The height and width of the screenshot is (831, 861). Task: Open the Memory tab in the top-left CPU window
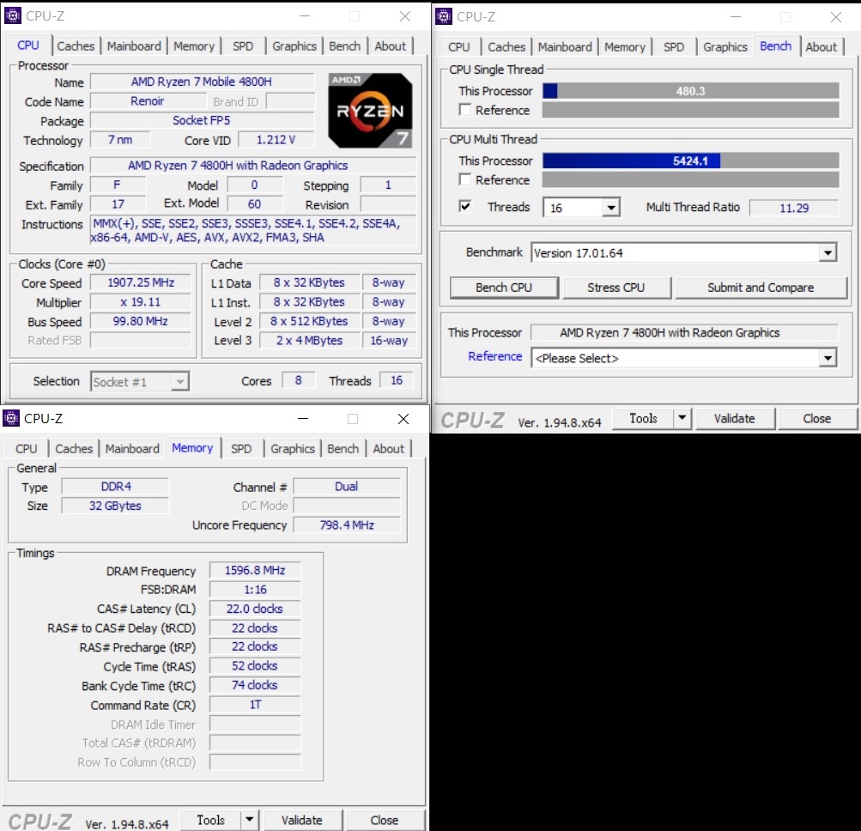click(194, 46)
